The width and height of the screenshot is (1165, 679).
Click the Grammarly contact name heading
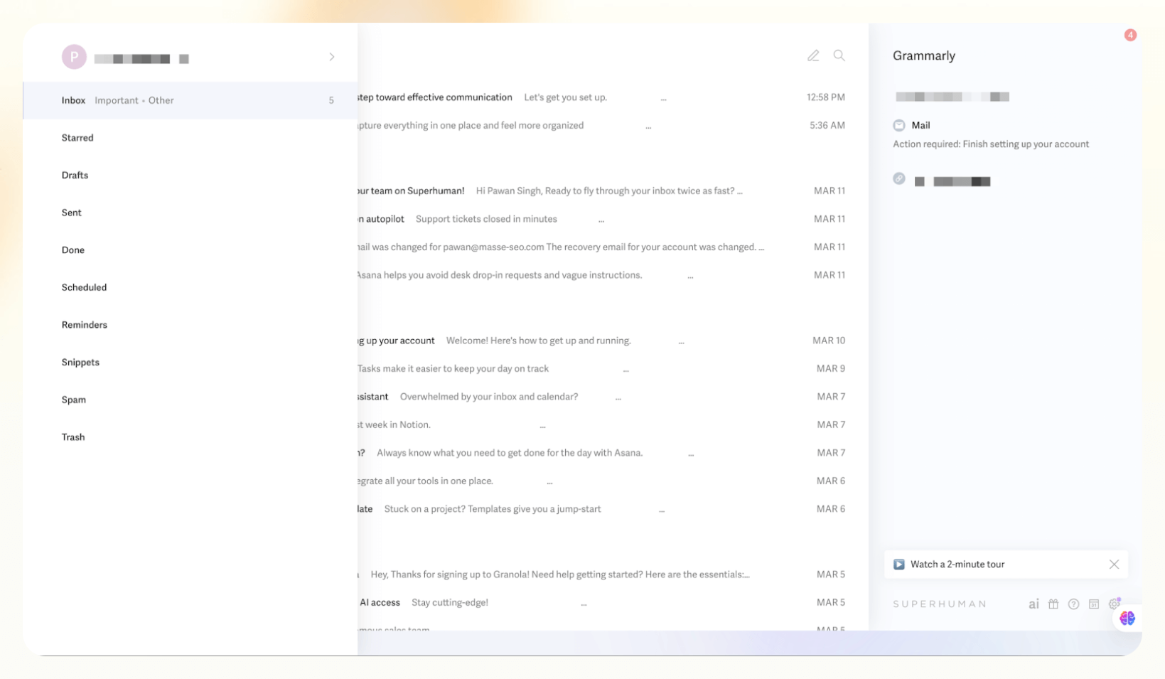tap(924, 55)
